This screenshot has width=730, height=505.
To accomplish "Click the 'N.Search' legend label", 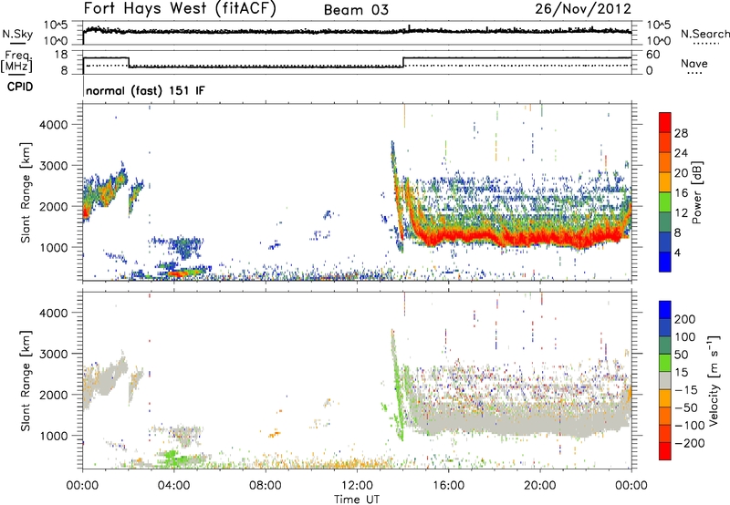I will coord(704,34).
